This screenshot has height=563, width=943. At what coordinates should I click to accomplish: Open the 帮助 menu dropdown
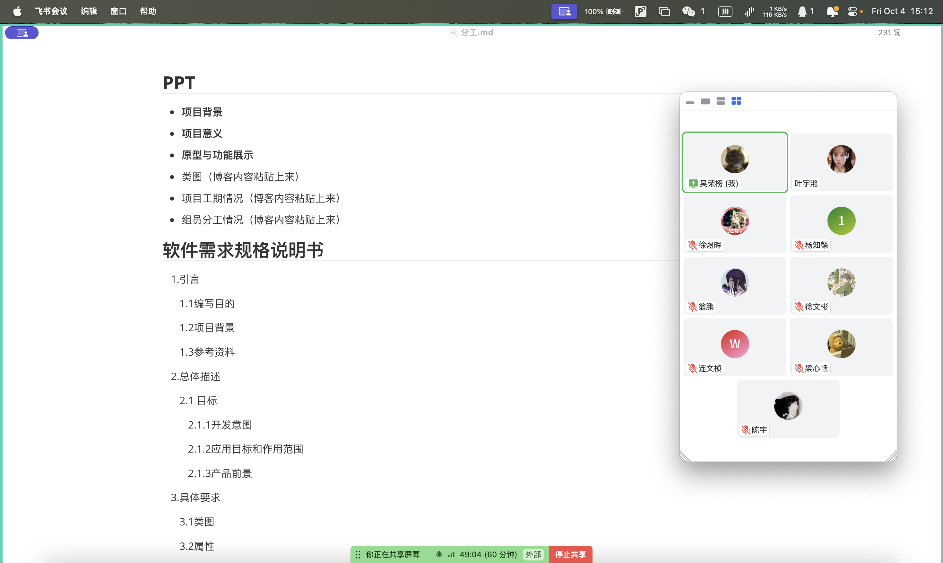pyautogui.click(x=148, y=11)
